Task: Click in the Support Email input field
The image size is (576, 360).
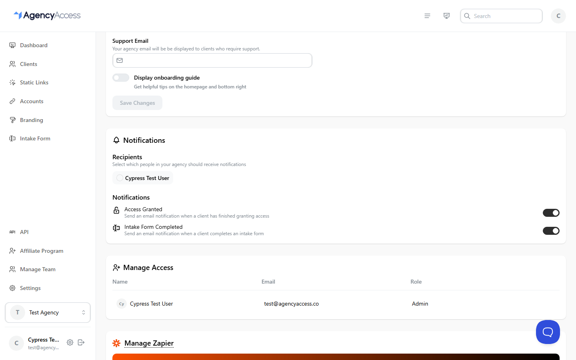Action: click(212, 60)
